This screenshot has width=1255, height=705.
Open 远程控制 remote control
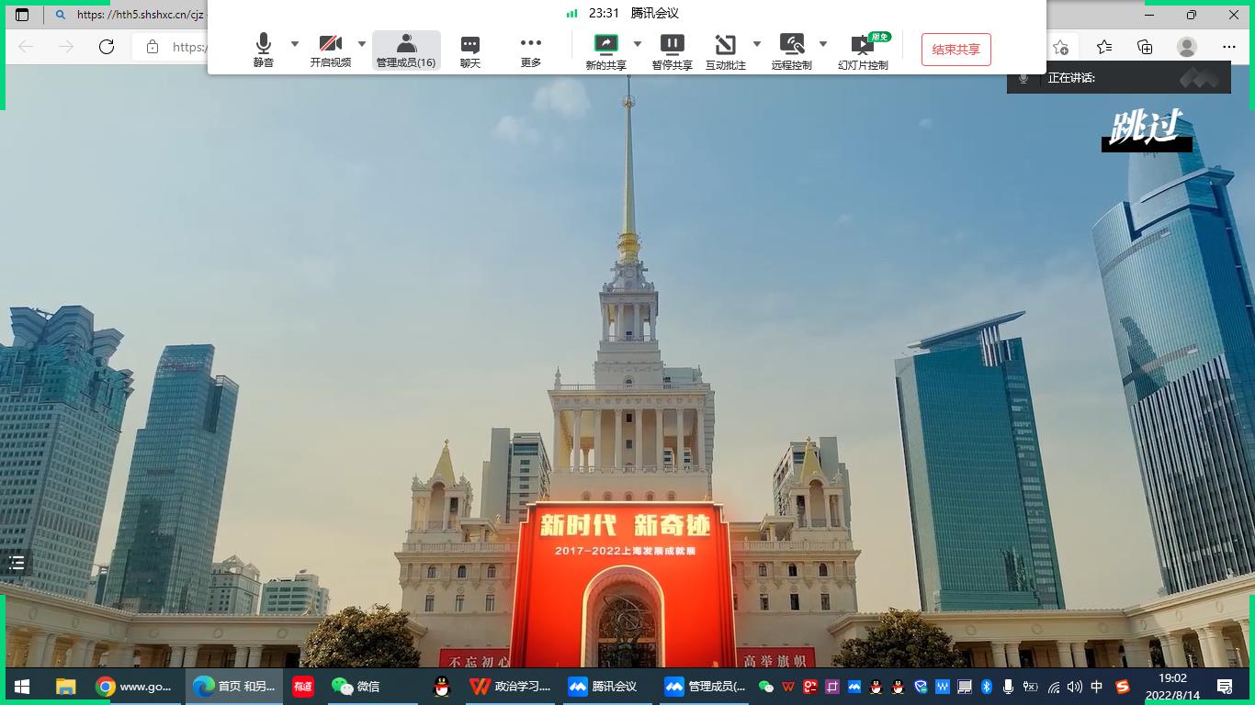791,50
